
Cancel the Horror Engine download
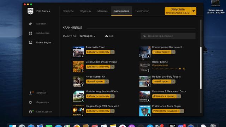tap(184, 68)
